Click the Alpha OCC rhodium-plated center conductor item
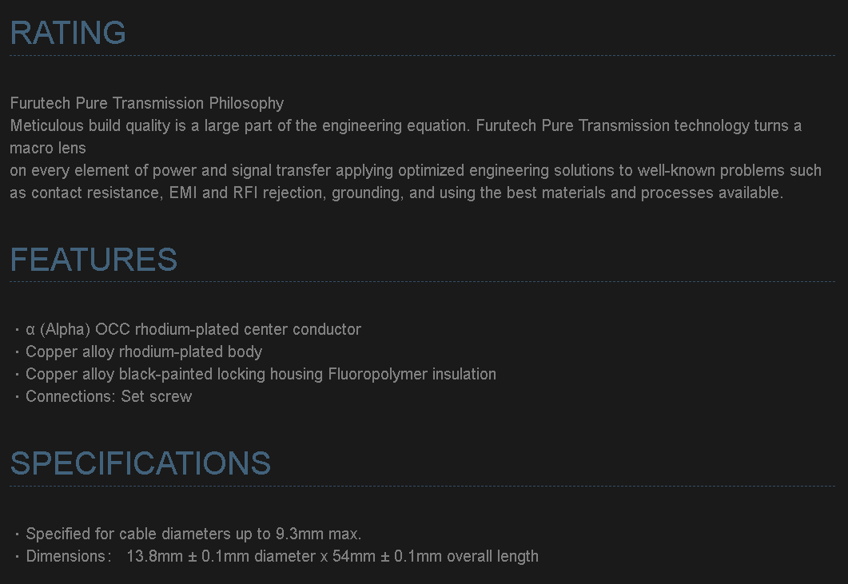Viewport: 848px width, 584px height. (193, 329)
